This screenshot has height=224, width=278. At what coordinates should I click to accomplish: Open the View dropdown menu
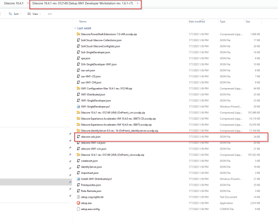[33, 14]
